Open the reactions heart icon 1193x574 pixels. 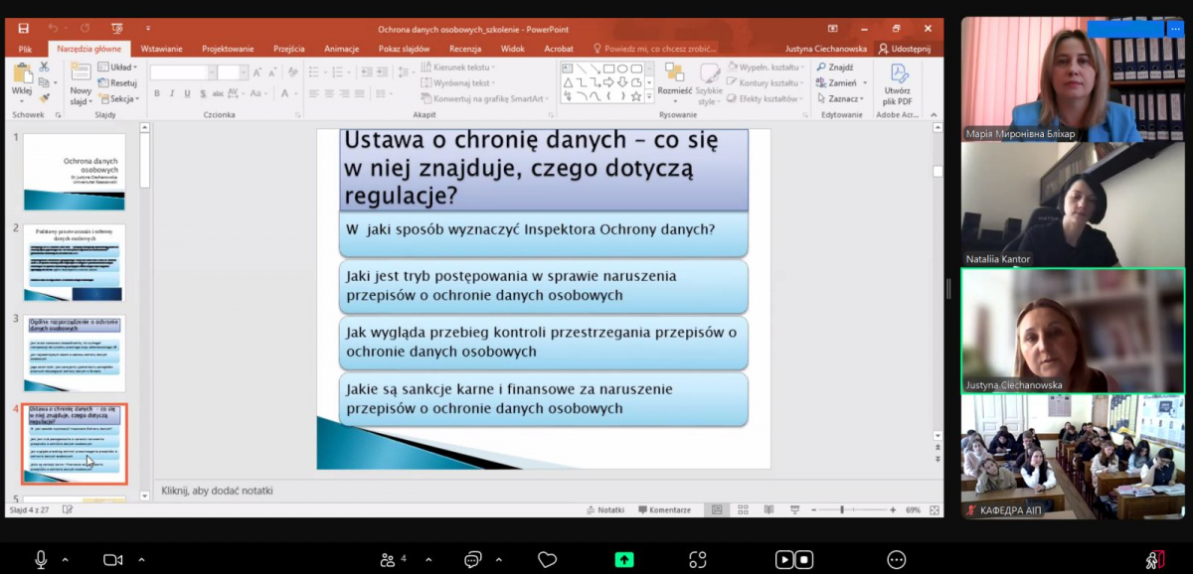(x=547, y=559)
